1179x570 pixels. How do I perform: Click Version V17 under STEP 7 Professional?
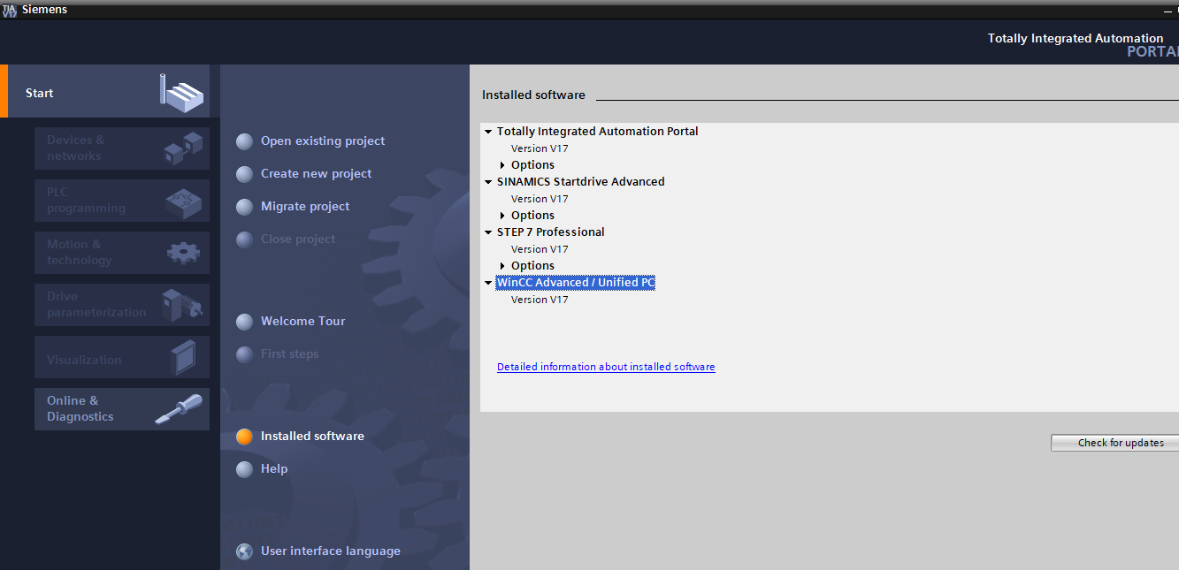point(540,249)
